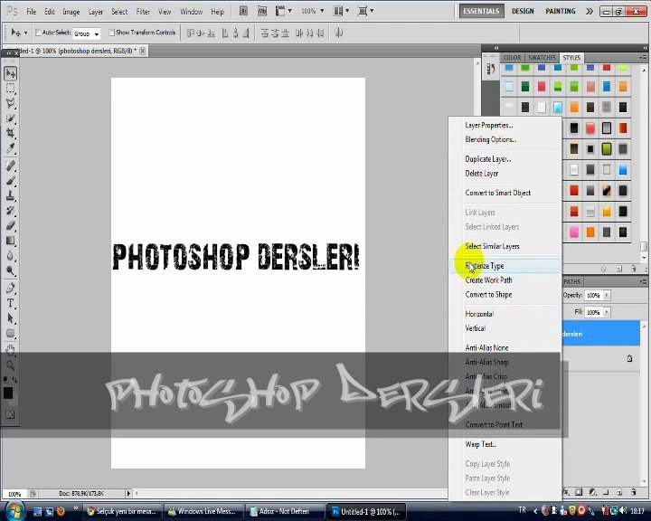
Task: Switch to the Swatches tab
Action: tap(542, 57)
